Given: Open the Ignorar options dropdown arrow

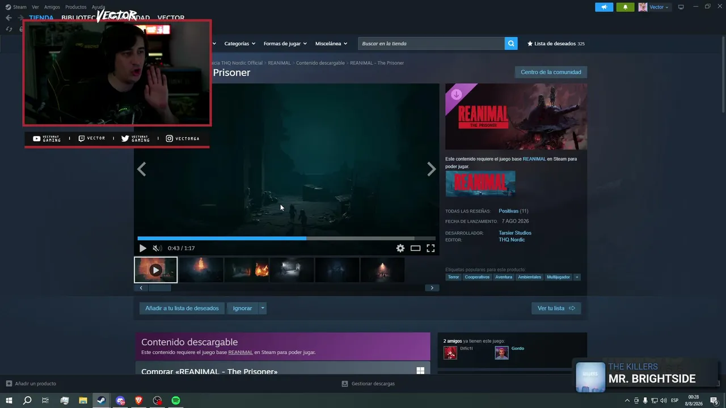Looking at the screenshot, I should tap(262, 308).
